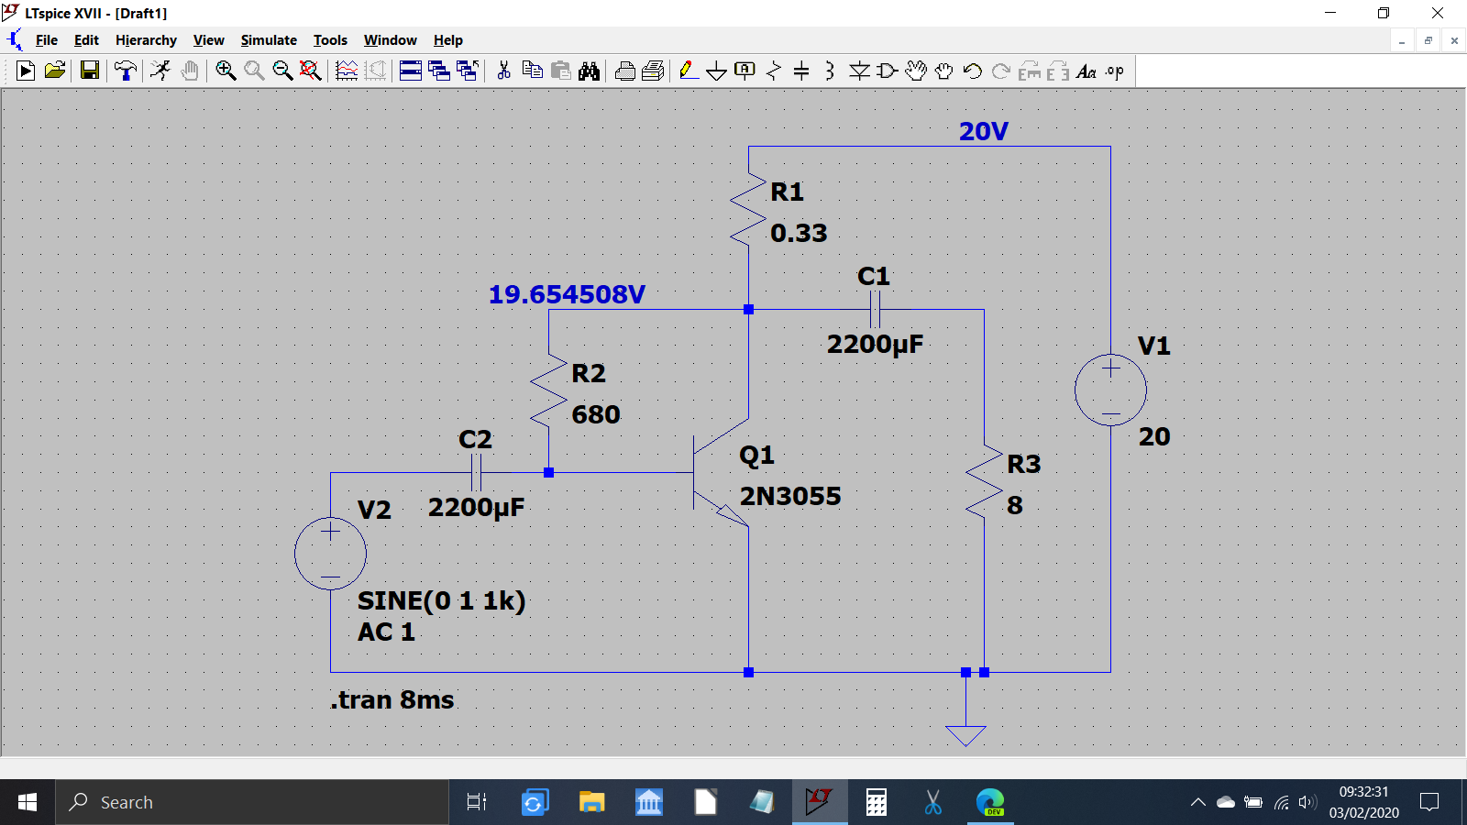Create a new schematic via toolbar

26,71
